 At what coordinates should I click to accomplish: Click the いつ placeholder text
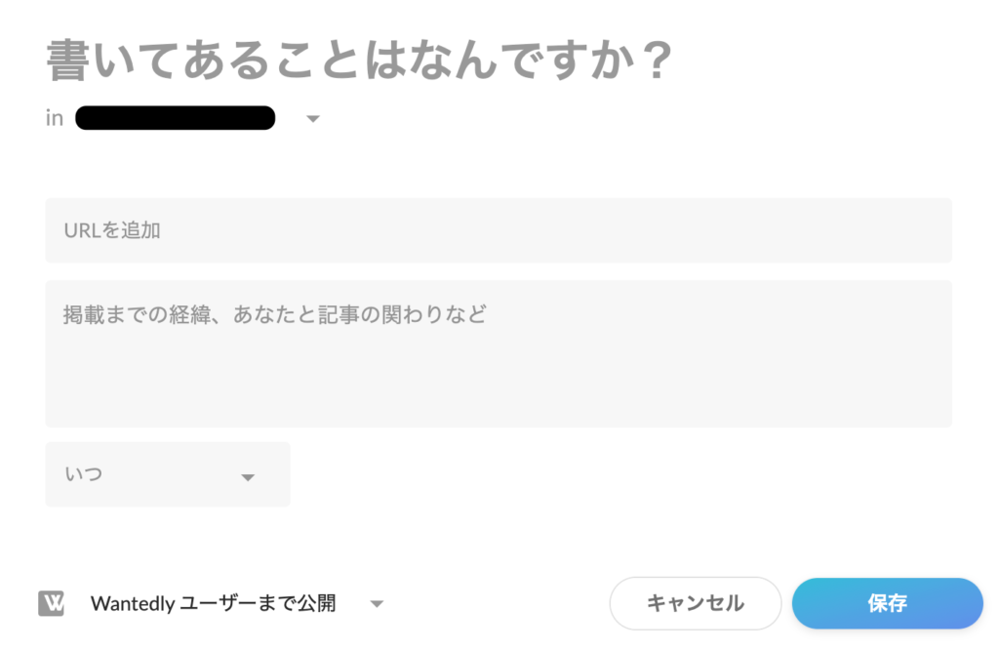point(84,474)
